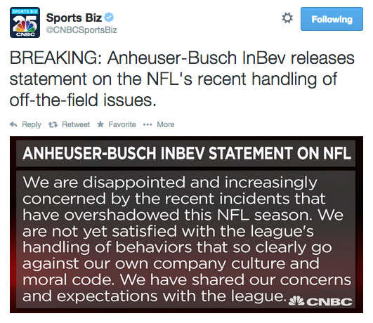This screenshot has width=373, height=323.
Task: Click the three-dot more icon
Action: pyautogui.click(x=148, y=124)
